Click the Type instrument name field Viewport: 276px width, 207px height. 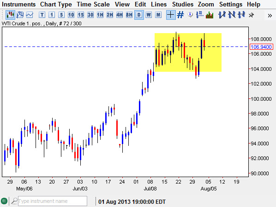coord(53,201)
